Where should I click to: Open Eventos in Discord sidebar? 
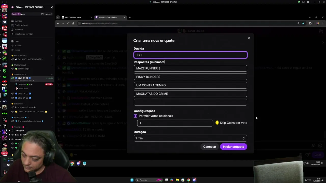click(18, 21)
